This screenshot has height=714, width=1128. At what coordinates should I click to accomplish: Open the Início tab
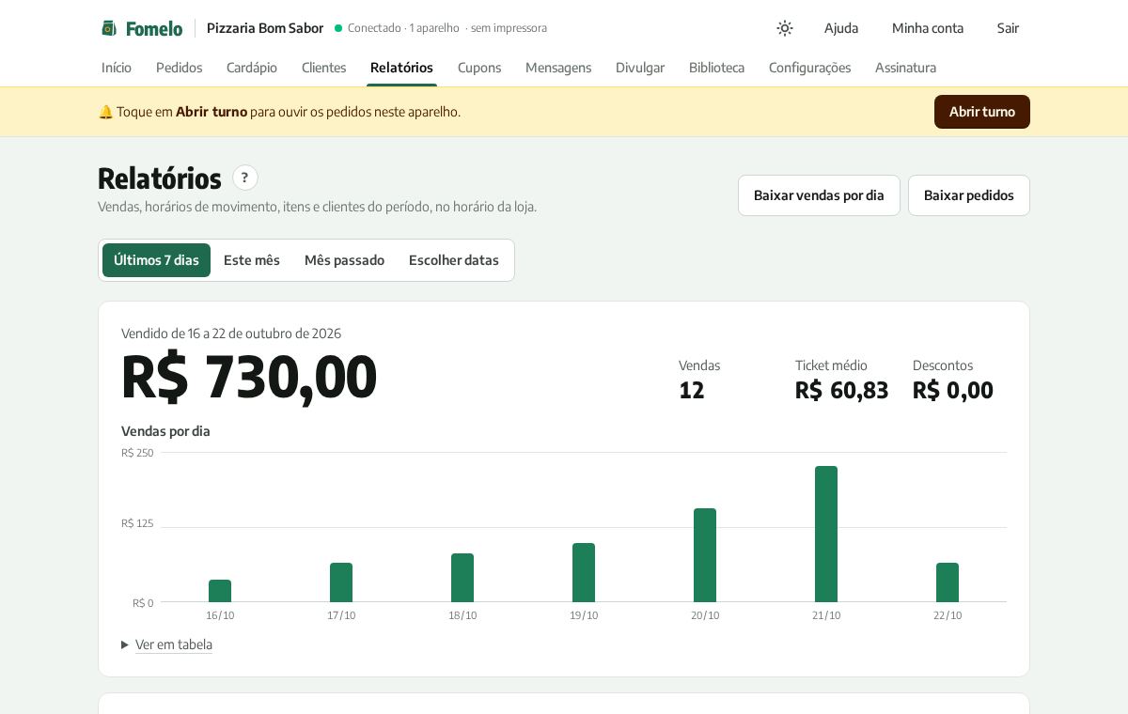117,68
